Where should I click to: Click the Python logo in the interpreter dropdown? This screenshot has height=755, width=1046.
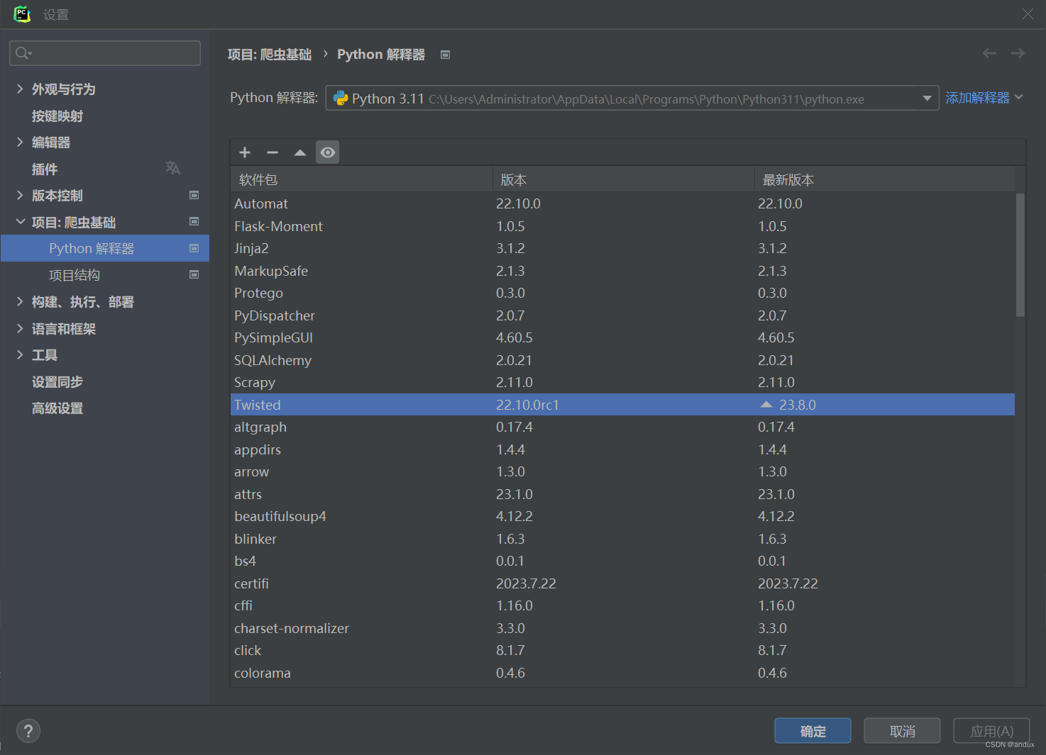(341, 98)
